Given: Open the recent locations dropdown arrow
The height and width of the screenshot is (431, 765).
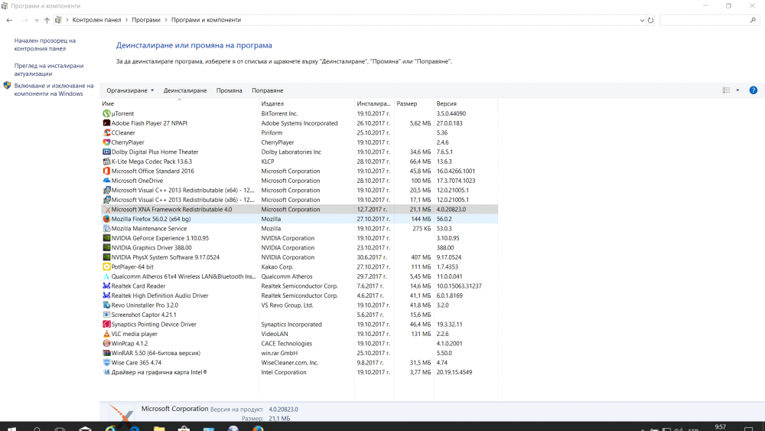Looking at the screenshot, I should point(37,20).
